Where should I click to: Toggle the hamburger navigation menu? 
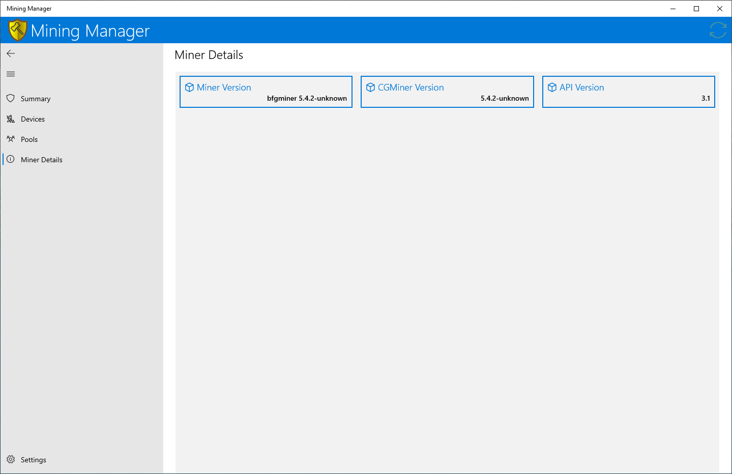(x=11, y=74)
